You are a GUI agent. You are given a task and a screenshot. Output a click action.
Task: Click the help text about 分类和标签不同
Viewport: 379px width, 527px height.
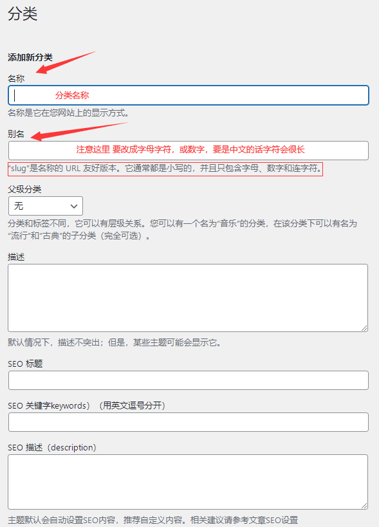[x=183, y=230]
